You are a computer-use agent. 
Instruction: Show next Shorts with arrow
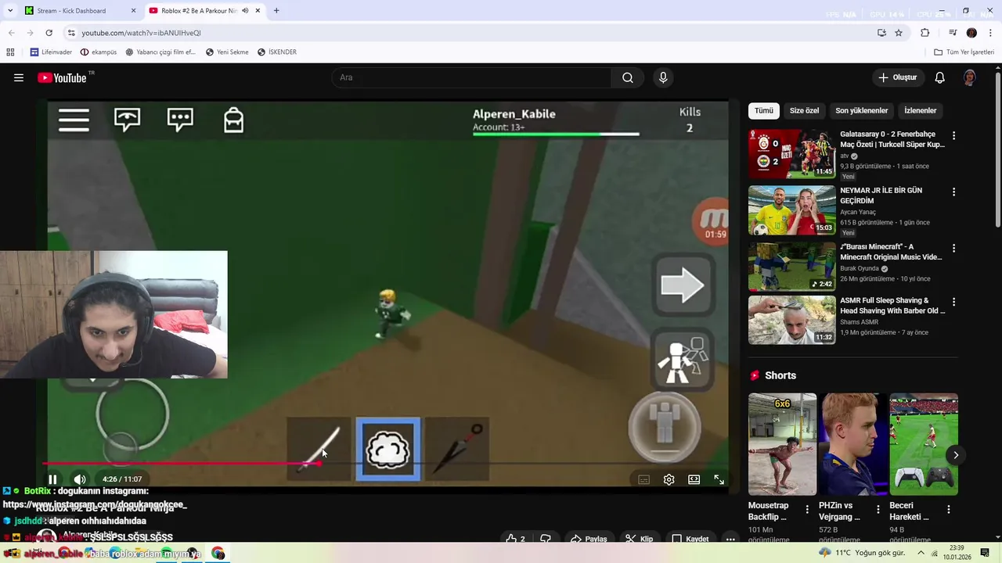pos(955,455)
